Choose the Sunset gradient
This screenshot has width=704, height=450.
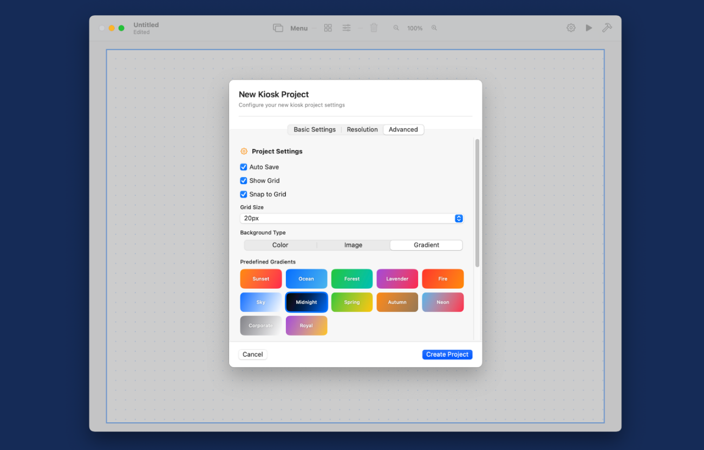[x=261, y=279]
